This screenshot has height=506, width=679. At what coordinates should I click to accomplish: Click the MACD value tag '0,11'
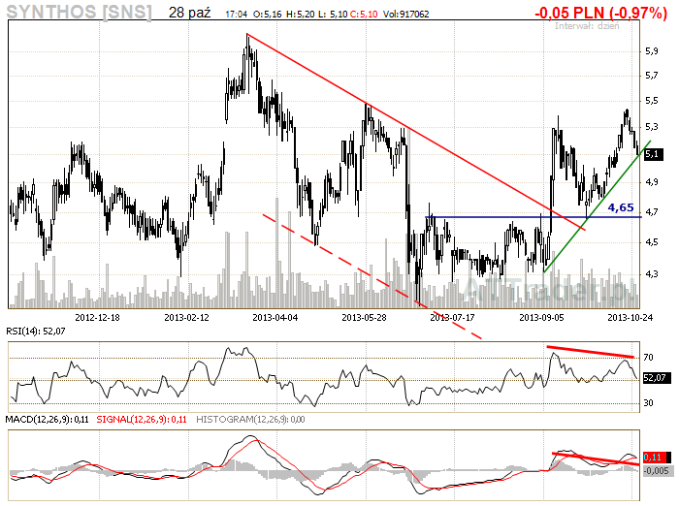click(x=657, y=458)
